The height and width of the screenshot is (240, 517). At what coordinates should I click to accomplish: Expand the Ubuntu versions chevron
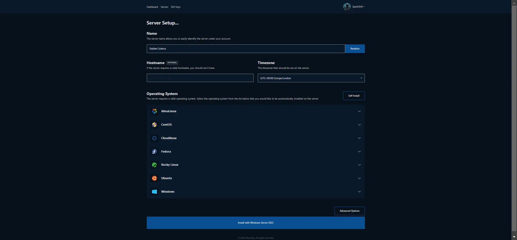click(x=359, y=178)
